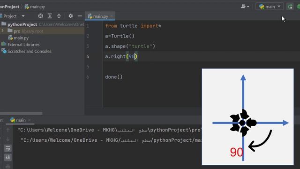Screen dimensions: 300x169
Task: Open the user account icon menu
Action: point(245,7)
